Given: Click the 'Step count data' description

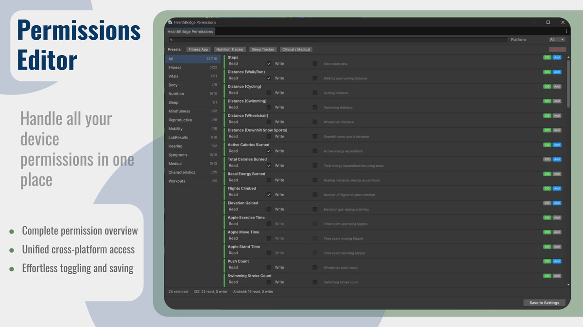Looking at the screenshot, I should pos(336,64).
